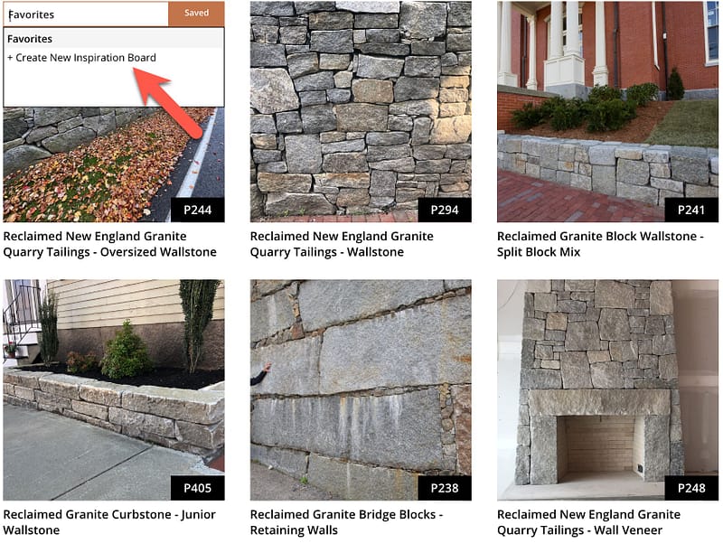Open the P238 bridge blocks photo
Viewport: 723px width, 553px height.
coord(361,389)
